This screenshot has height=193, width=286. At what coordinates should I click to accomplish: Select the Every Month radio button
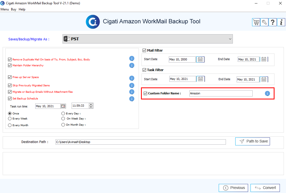click(10, 125)
